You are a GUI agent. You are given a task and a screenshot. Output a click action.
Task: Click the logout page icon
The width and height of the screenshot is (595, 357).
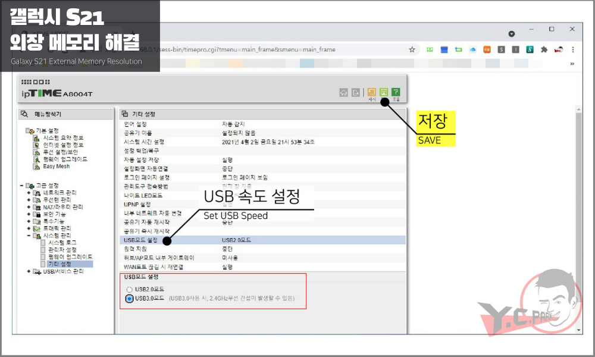point(356,92)
